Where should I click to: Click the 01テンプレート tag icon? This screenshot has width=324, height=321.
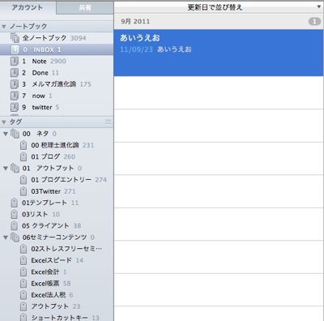(14, 203)
